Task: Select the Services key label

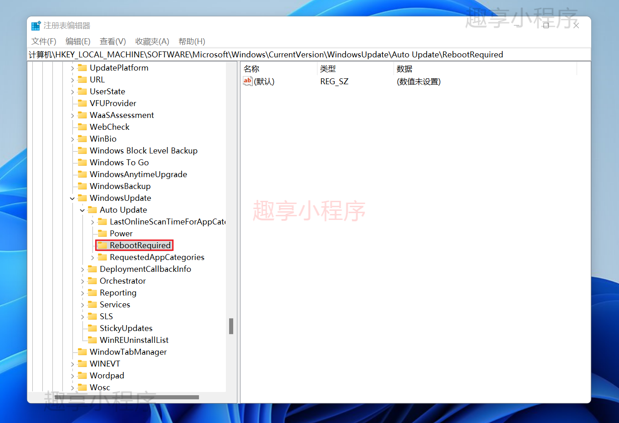Action: (115, 305)
